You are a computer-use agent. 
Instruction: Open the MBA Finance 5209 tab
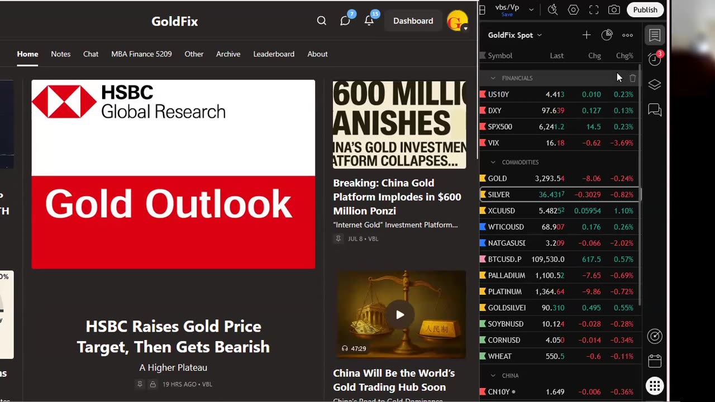(x=141, y=54)
